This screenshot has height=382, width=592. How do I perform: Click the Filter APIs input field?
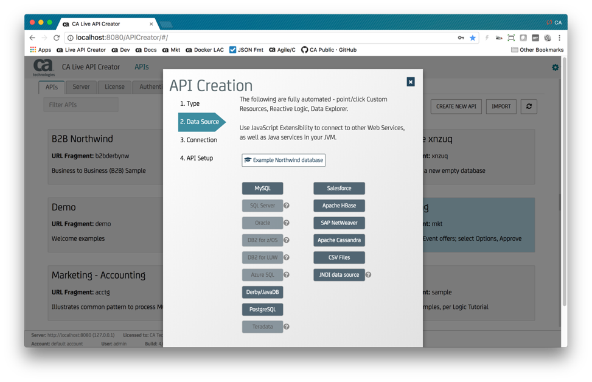point(81,105)
